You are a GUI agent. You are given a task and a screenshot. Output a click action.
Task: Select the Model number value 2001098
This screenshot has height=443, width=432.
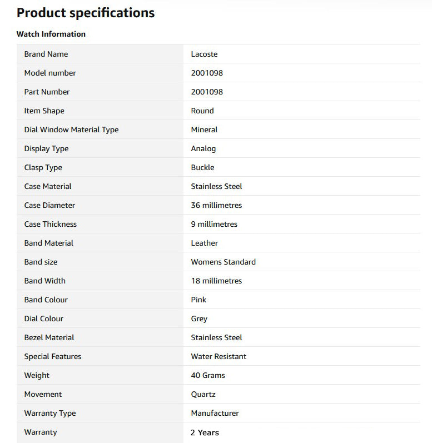(207, 73)
